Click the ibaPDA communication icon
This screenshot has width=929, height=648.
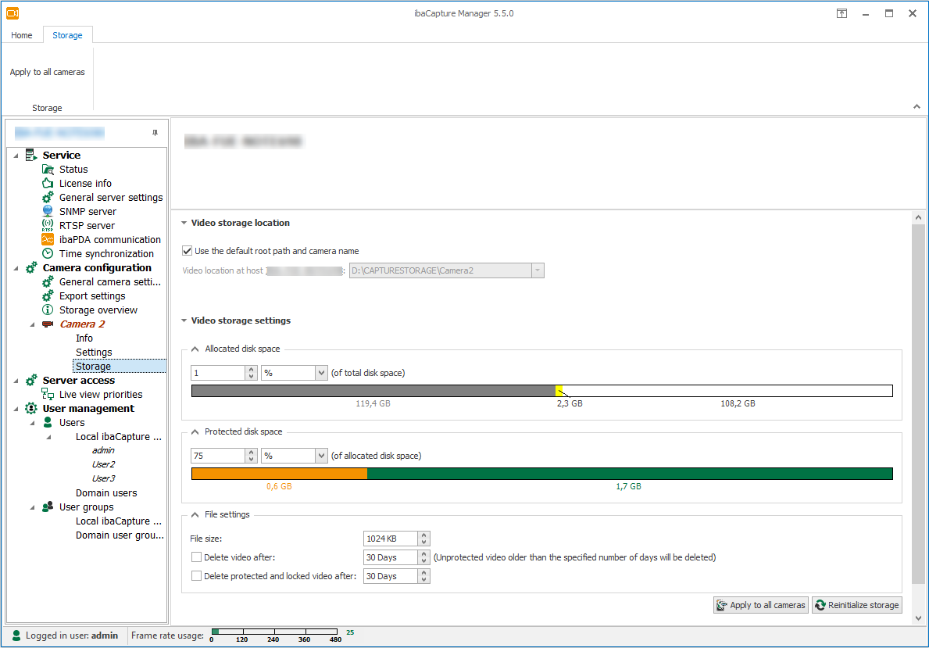tap(48, 240)
